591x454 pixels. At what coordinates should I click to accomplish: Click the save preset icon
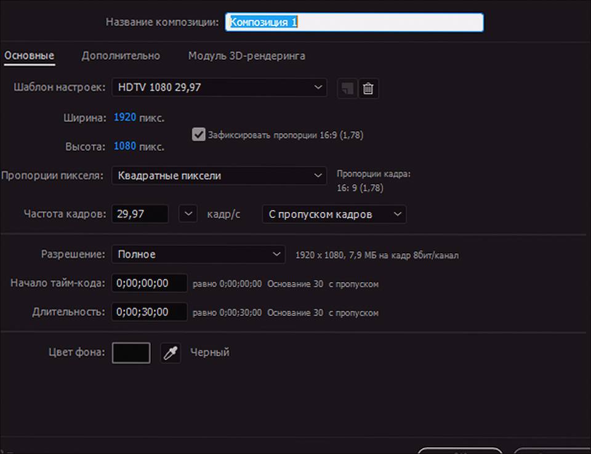pyautogui.click(x=347, y=89)
